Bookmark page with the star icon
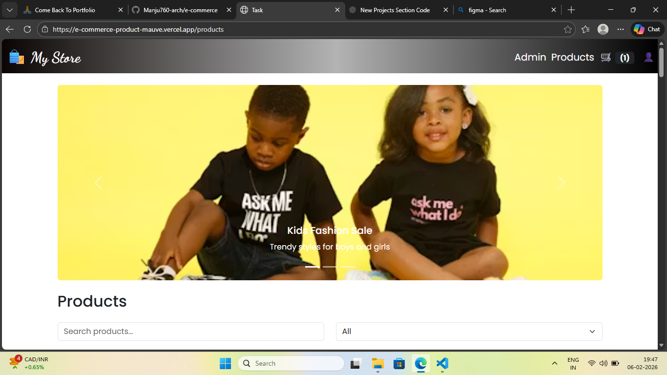Viewport: 667px width, 375px height. [567, 29]
